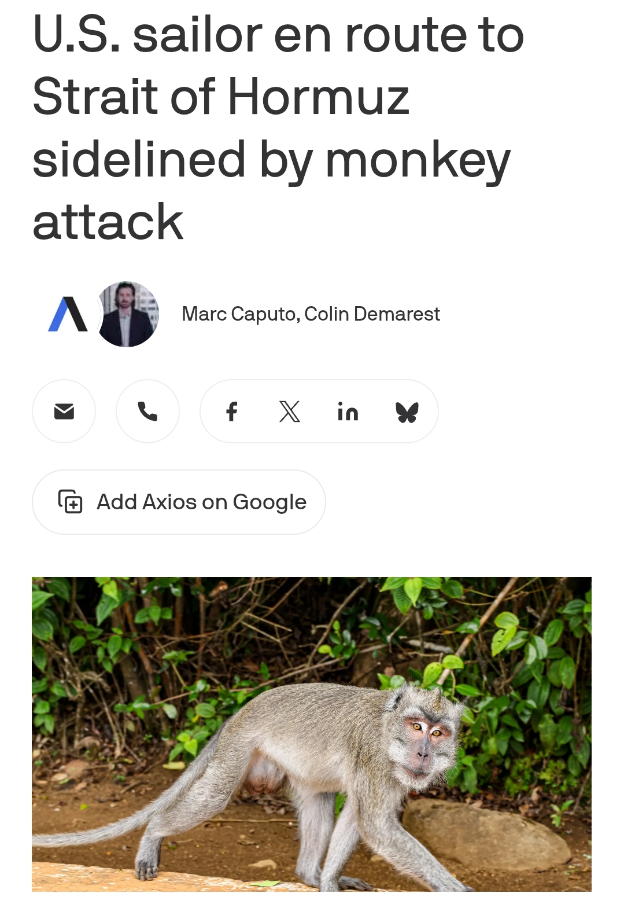Click the article headline about monkey attack
Image resolution: width=624 pixels, height=915 pixels.
pos(279,128)
